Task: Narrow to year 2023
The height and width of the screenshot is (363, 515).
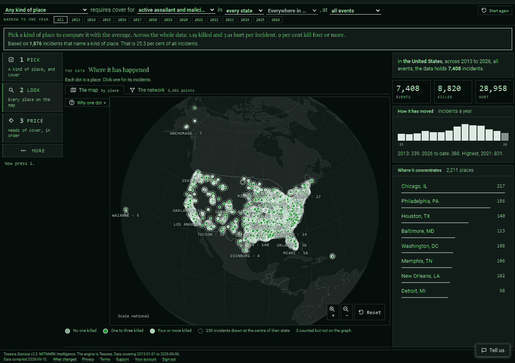Action: pos(229,19)
